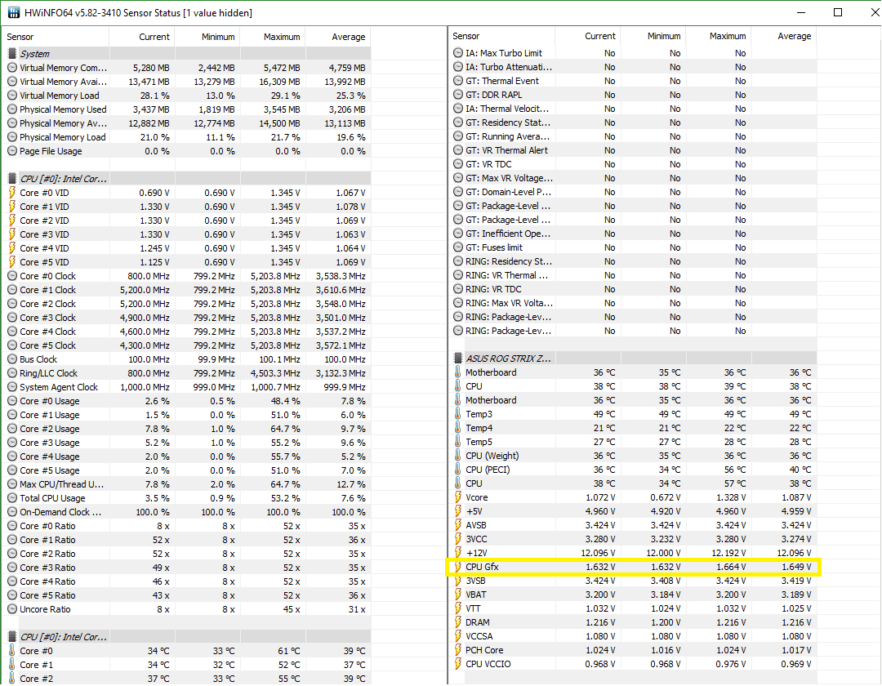Select the Core #1 Clock row

point(187,290)
